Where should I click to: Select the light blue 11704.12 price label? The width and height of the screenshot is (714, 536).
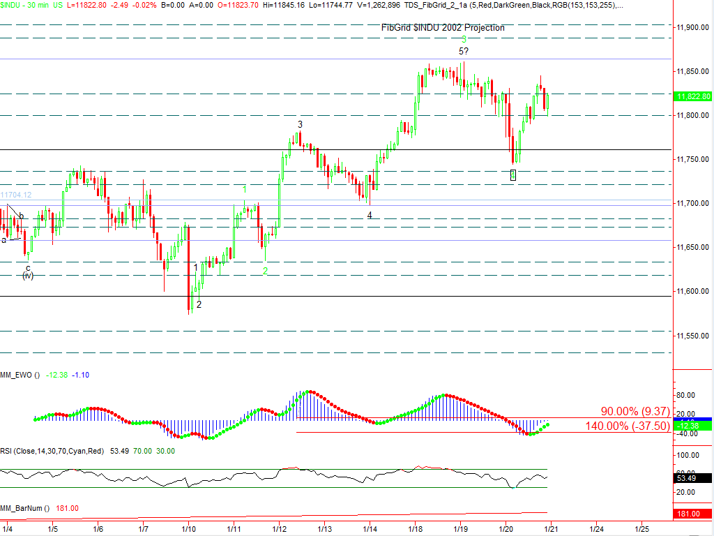tap(16, 195)
